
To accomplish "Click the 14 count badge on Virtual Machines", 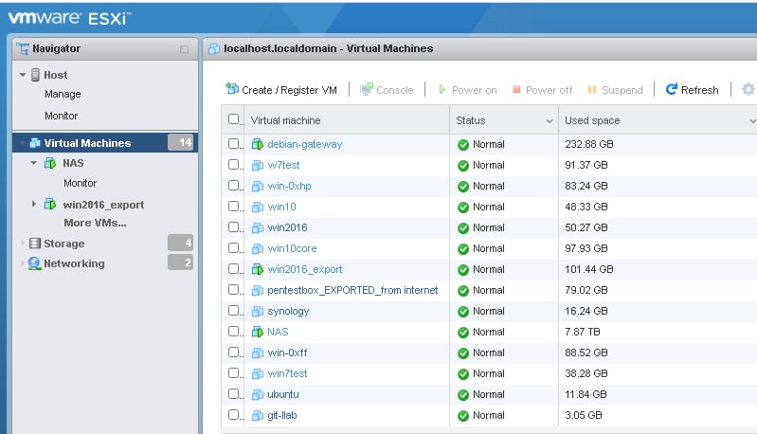I will [x=183, y=142].
